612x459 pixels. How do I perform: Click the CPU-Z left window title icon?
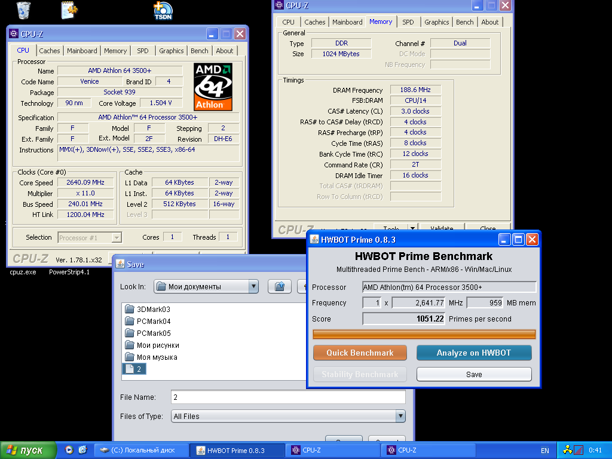(14, 34)
